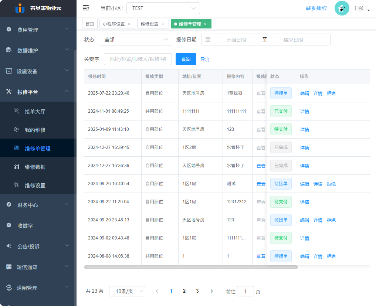This screenshot has height=306, width=376.
Task: Select the 费用管理 sidebar icon
Action: pyautogui.click(x=8, y=30)
